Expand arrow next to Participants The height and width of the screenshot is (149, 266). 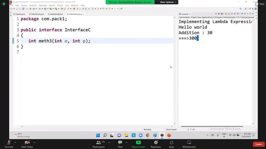pos(109,142)
